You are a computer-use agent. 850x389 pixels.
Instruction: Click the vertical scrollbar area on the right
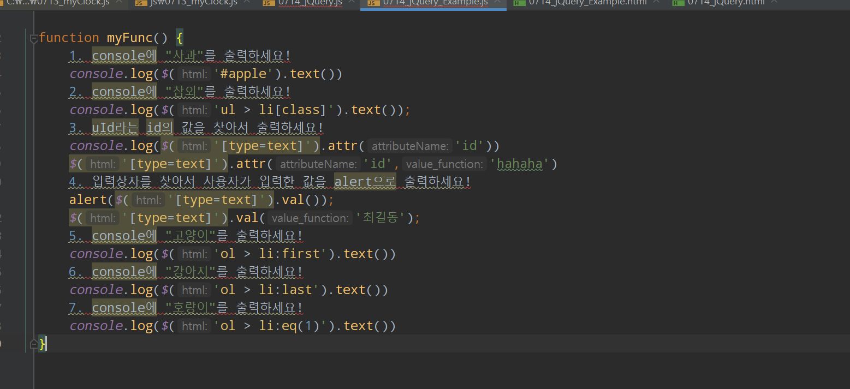point(847,164)
